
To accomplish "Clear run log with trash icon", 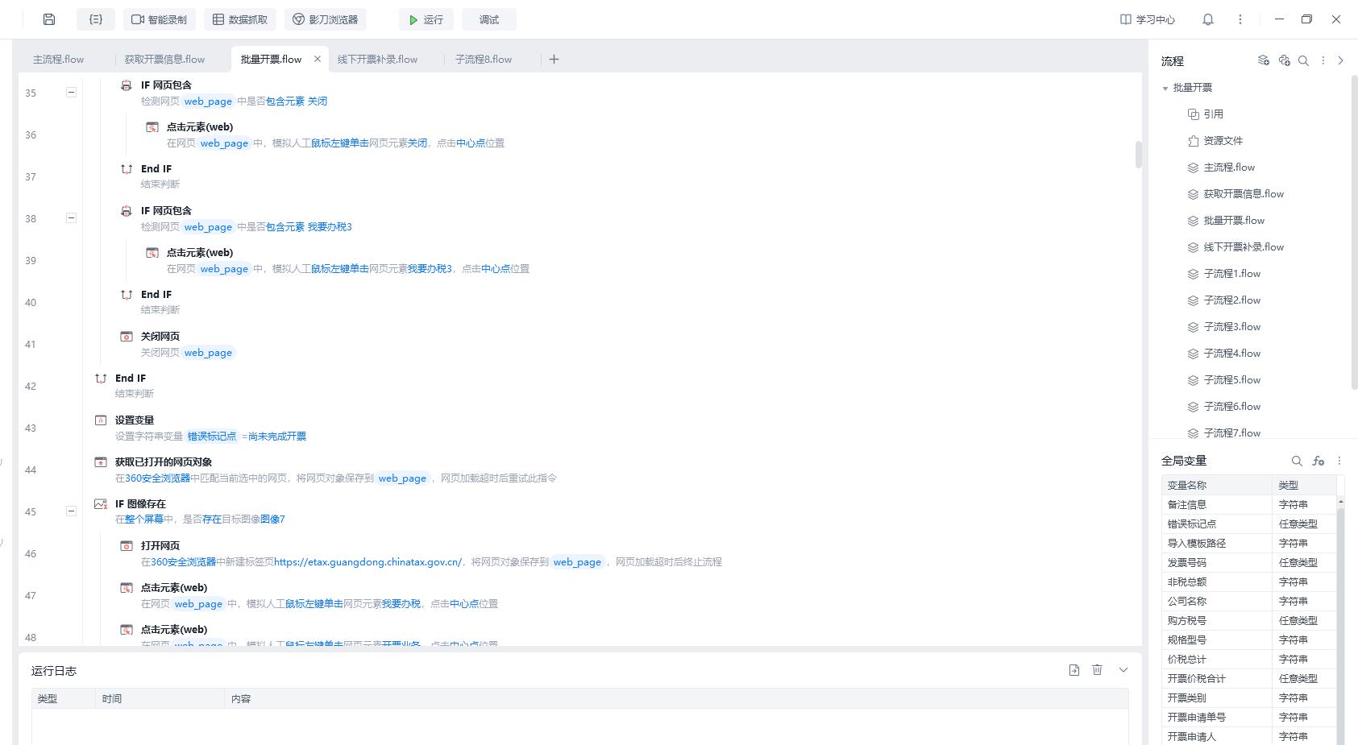I will tap(1097, 670).
